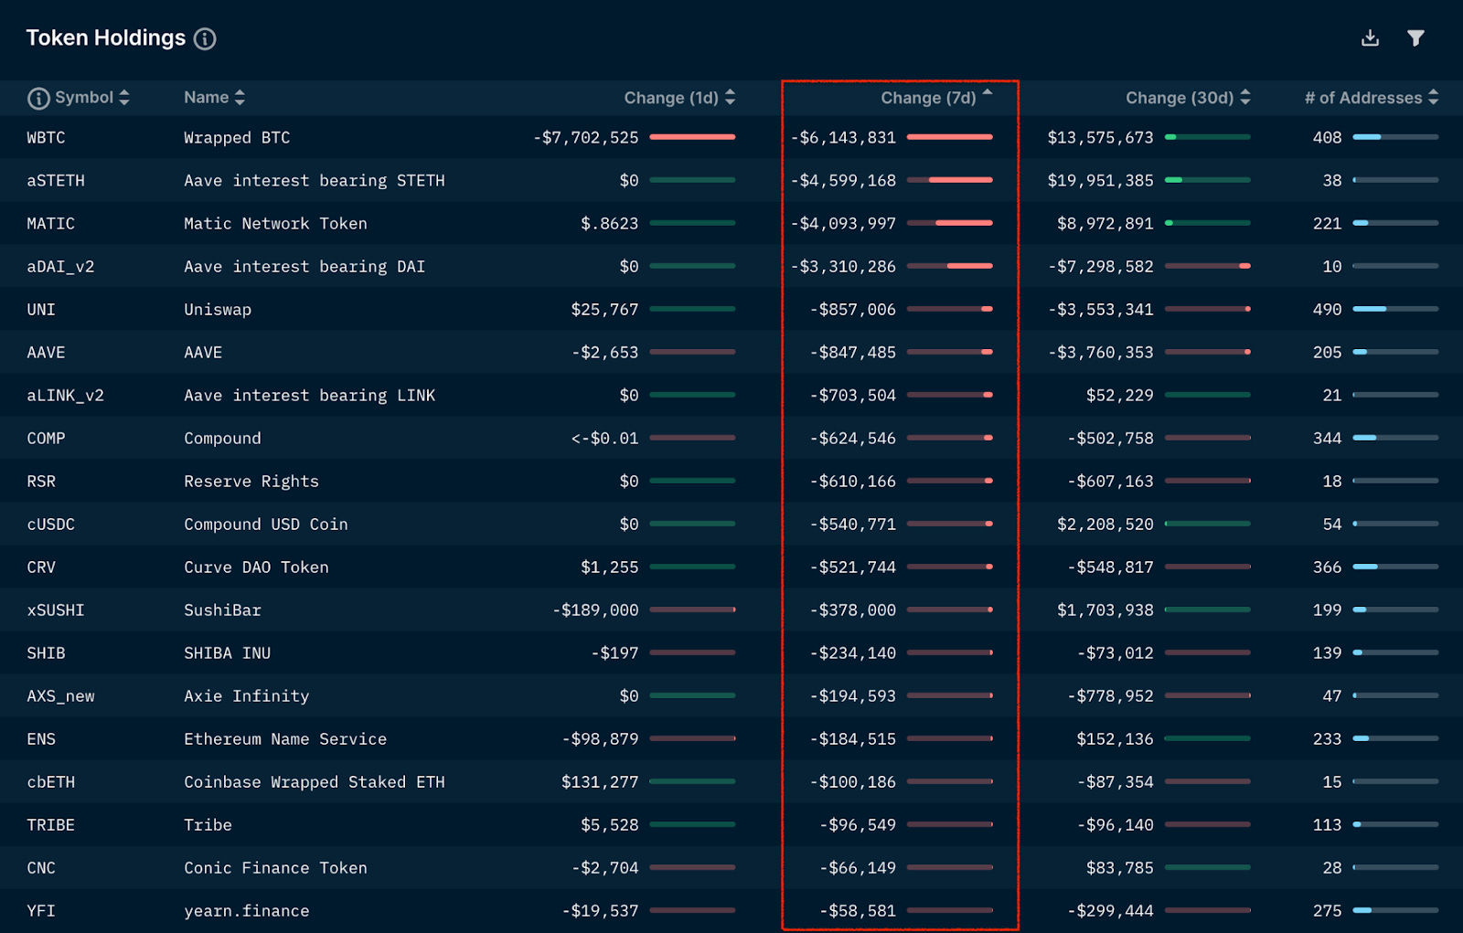Select the CRV symbol cell
Screen dimensions: 1463x933
41,567
